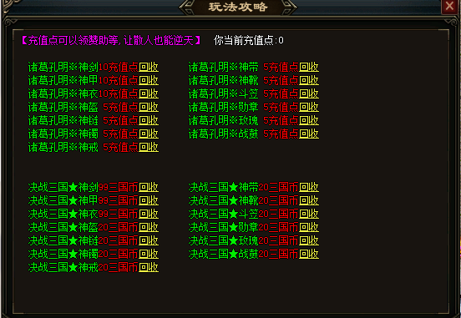
Task: Click 回收 link for 诸葛孔明※神戒
Action: click(149, 147)
